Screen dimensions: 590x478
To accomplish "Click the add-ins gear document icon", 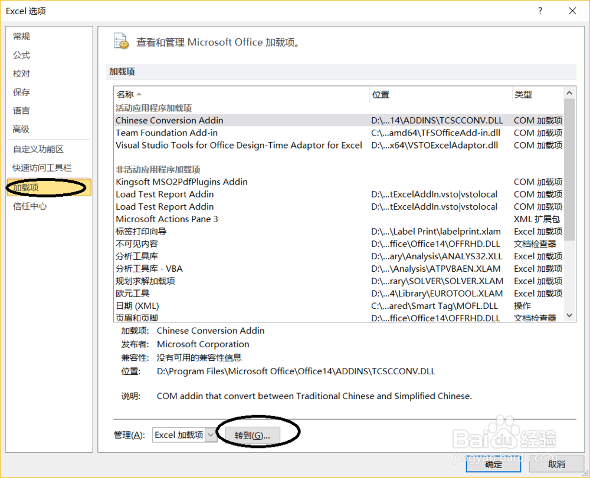I will [x=121, y=41].
